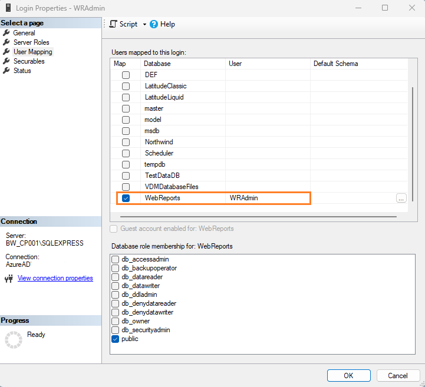This screenshot has width=425, height=387.
Task: Check the Map box for TestDataDB
Action: point(126,176)
